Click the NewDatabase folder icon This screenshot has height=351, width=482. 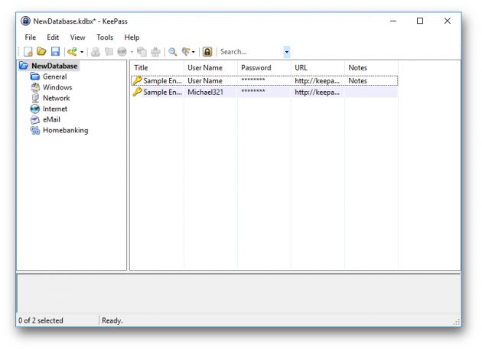(24, 66)
